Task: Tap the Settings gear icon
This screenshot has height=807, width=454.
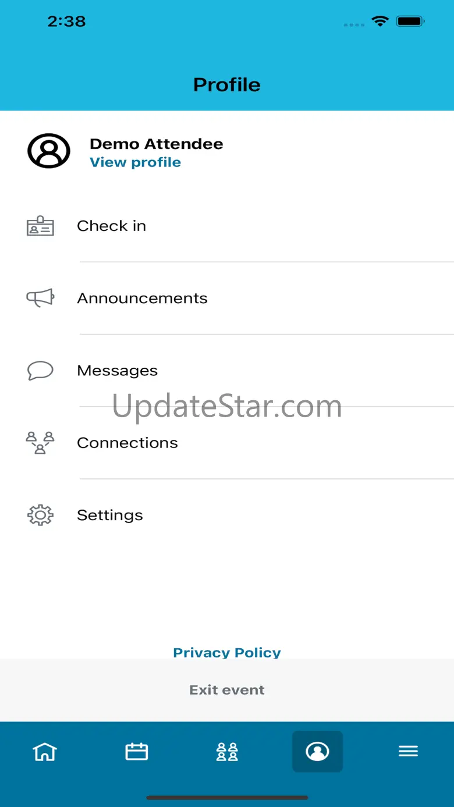Action: pos(40,515)
